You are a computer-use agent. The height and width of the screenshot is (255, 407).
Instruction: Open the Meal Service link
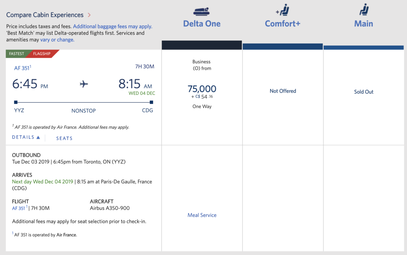point(202,215)
